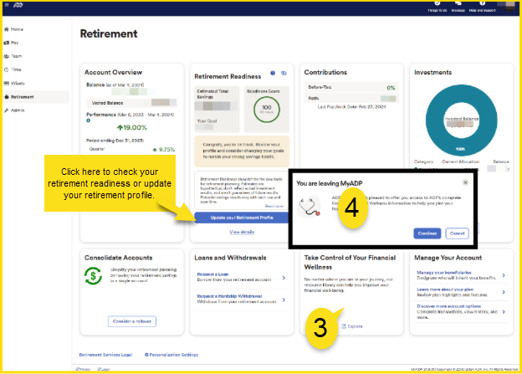Expand Learn more about your plan chevron
This screenshot has width=522, height=374.
(504, 292)
